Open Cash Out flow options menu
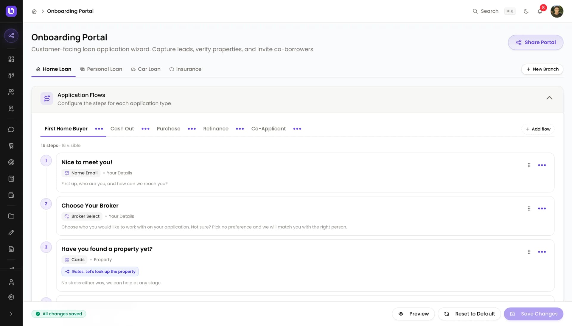The image size is (572, 326). coord(145,129)
